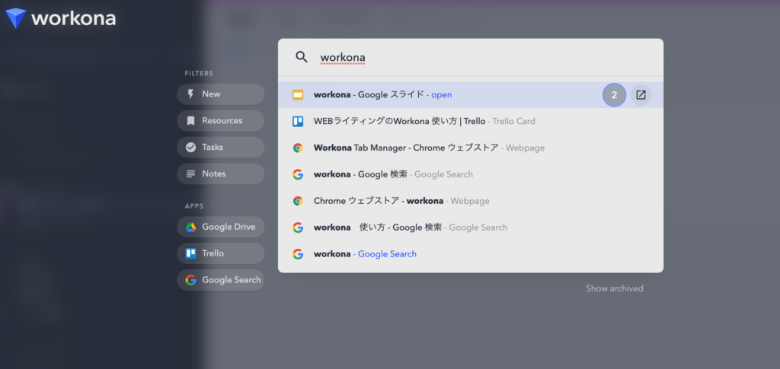Click the search magnifier icon
This screenshot has width=780, height=369.
coord(302,56)
